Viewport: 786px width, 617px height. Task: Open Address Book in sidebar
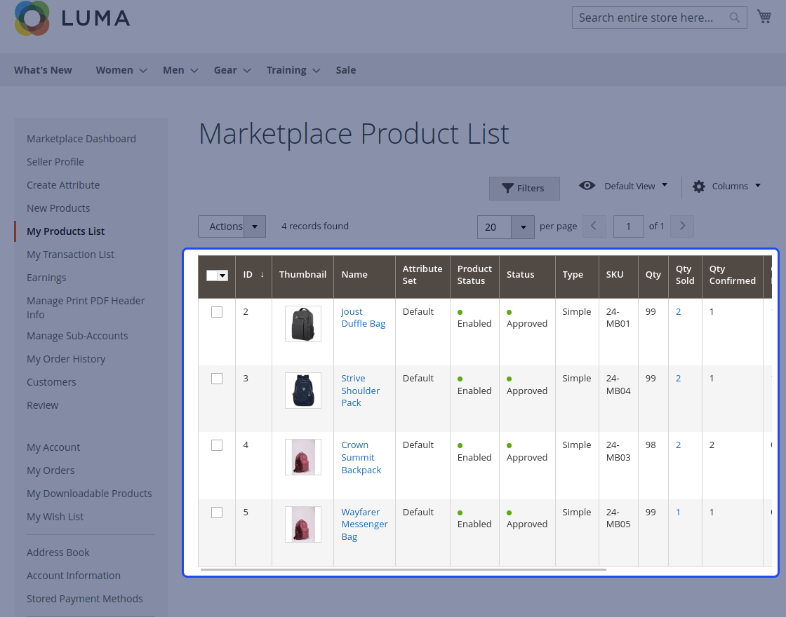point(58,552)
